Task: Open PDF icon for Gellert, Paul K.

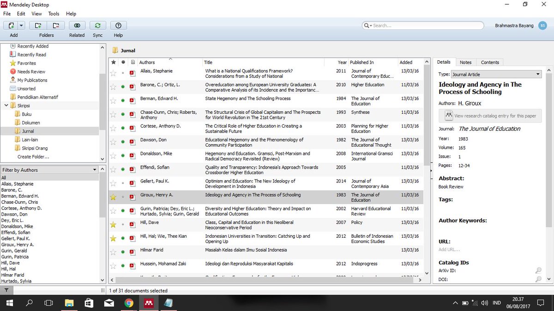Action: [132, 183]
